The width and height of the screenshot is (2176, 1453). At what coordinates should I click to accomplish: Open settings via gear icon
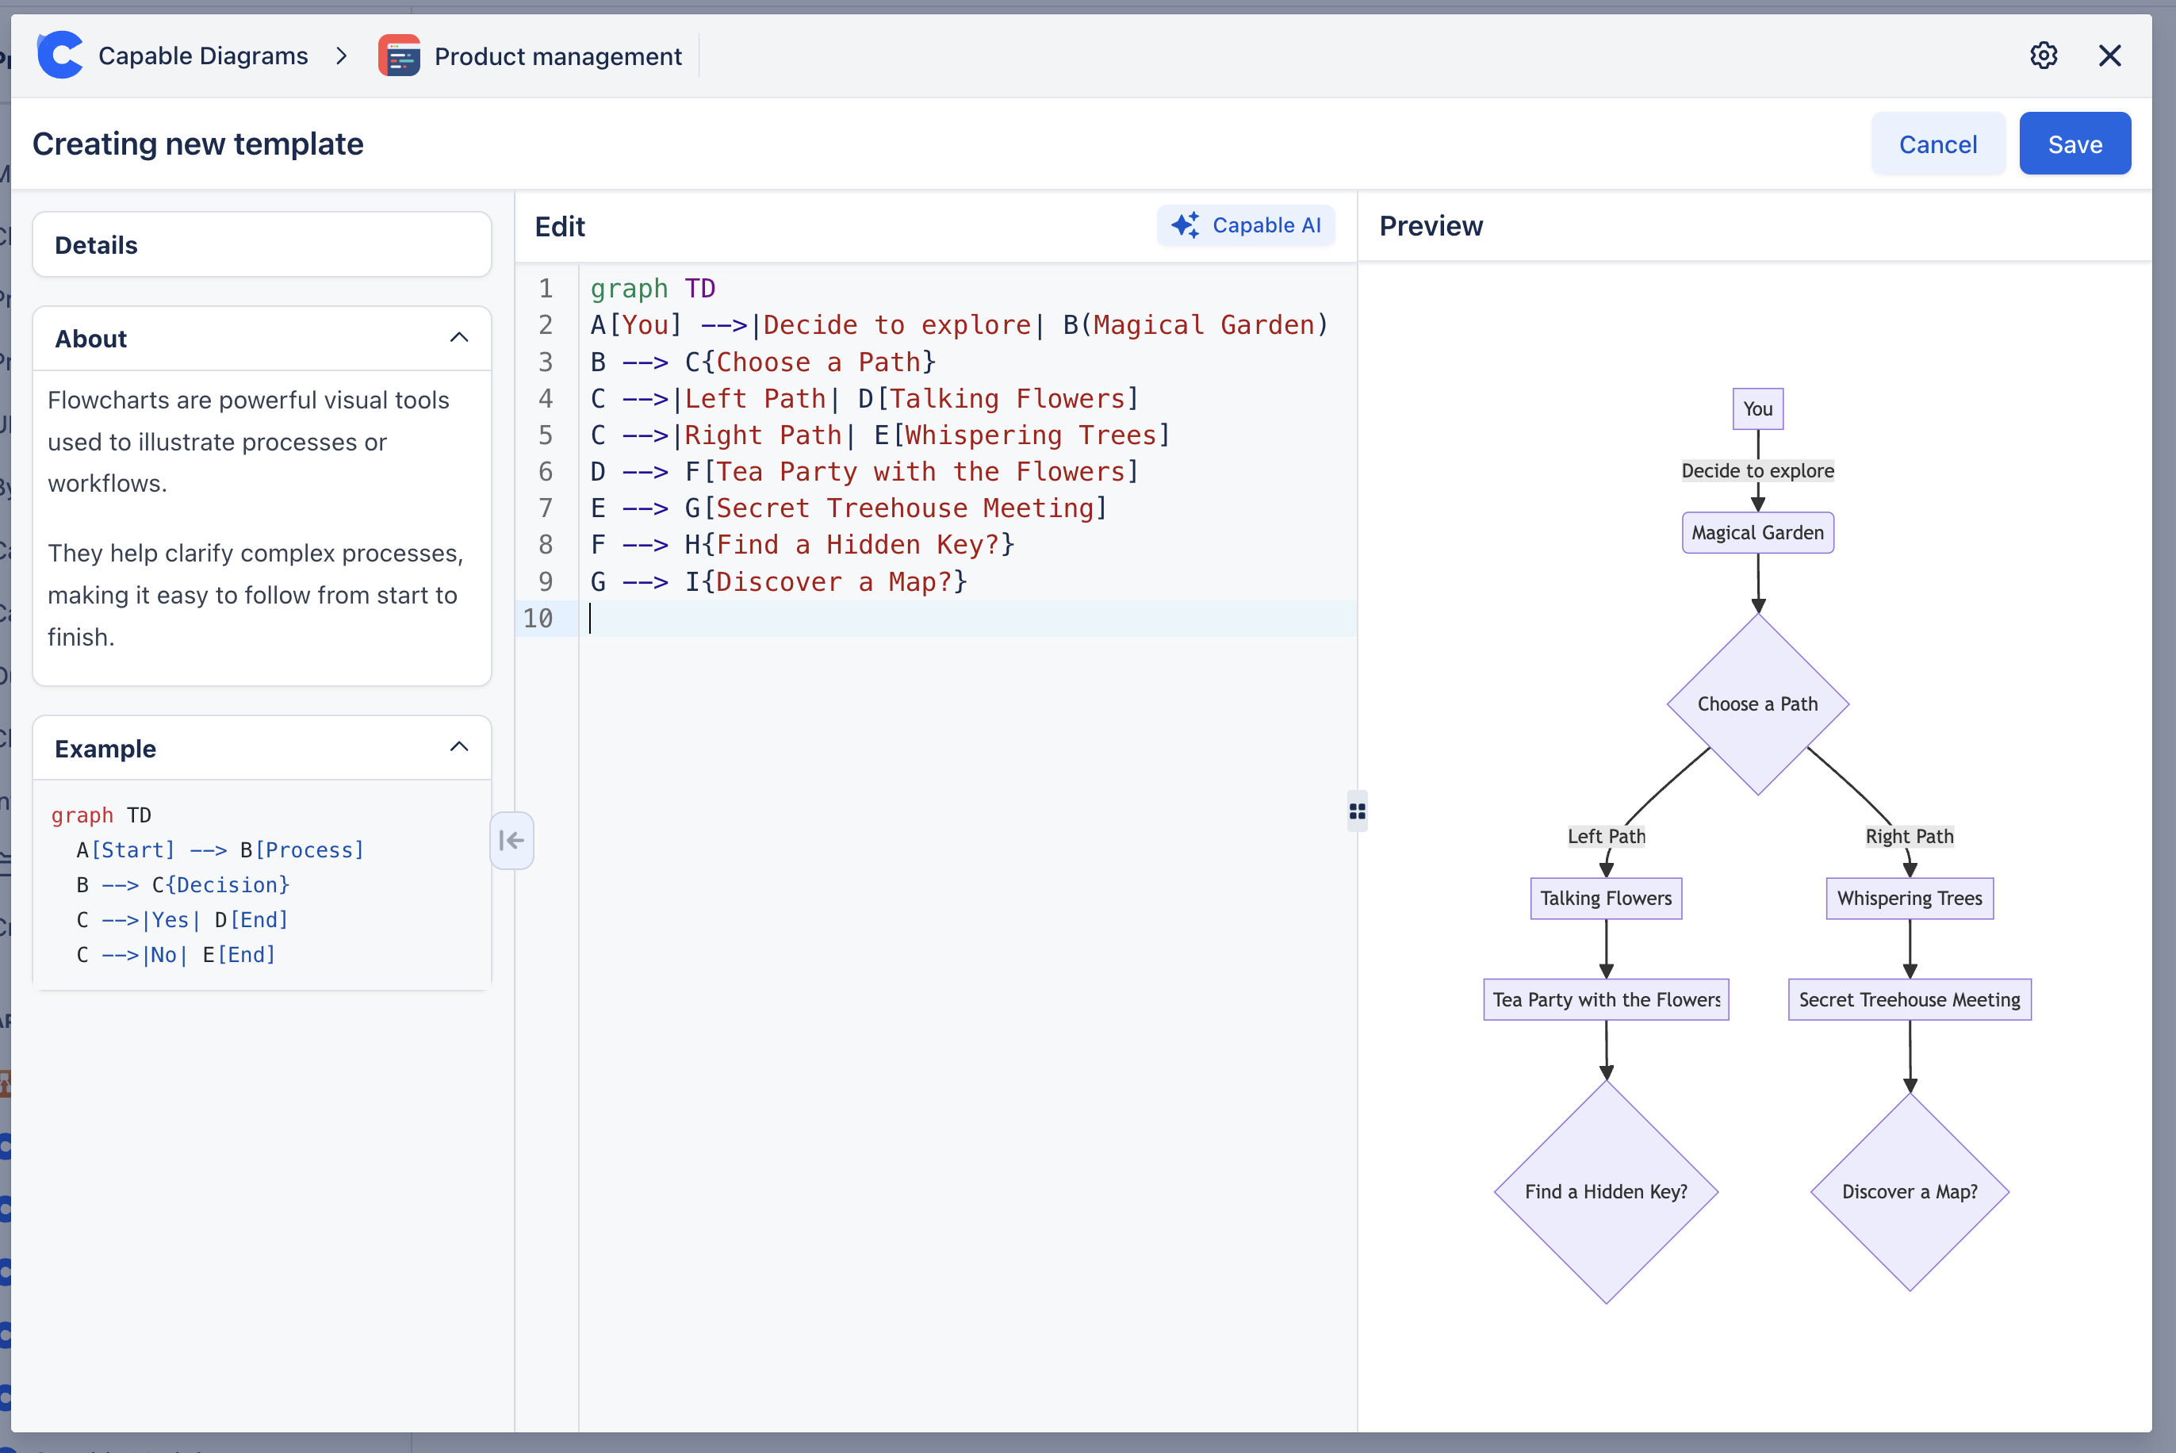(x=2044, y=56)
